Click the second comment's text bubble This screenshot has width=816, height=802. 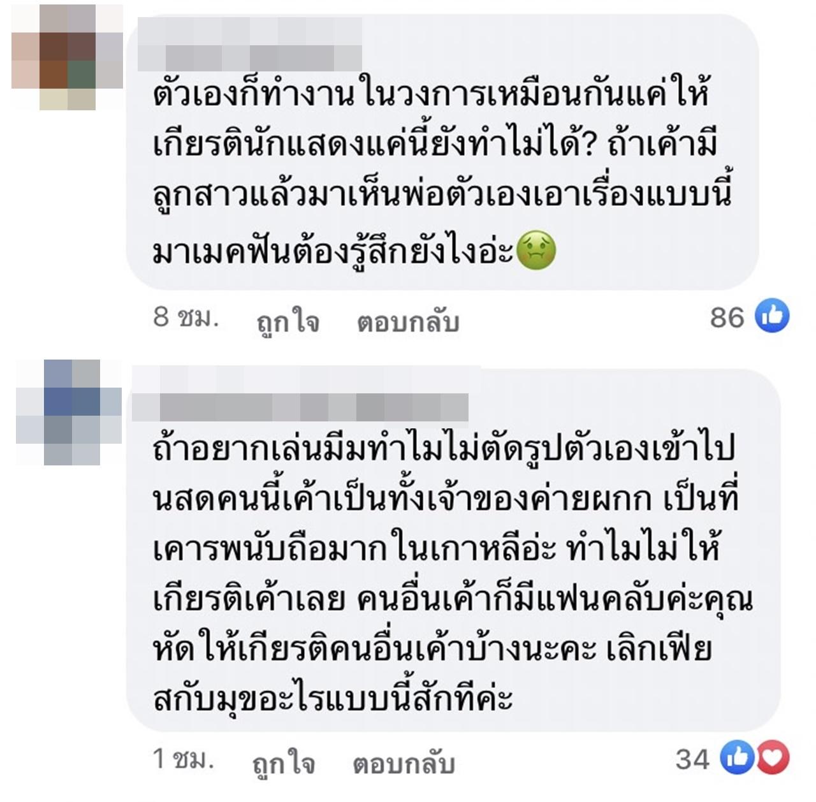click(x=453, y=550)
